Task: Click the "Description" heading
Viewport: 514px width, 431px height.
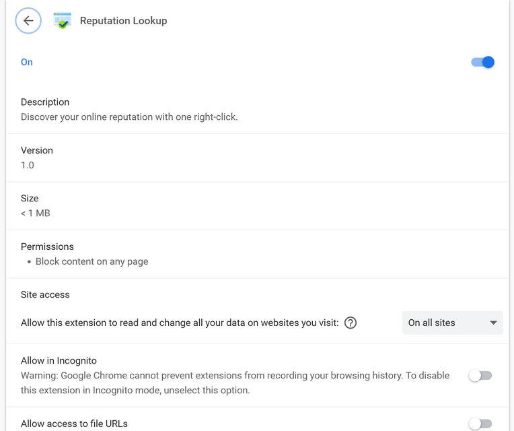Action: click(x=45, y=102)
